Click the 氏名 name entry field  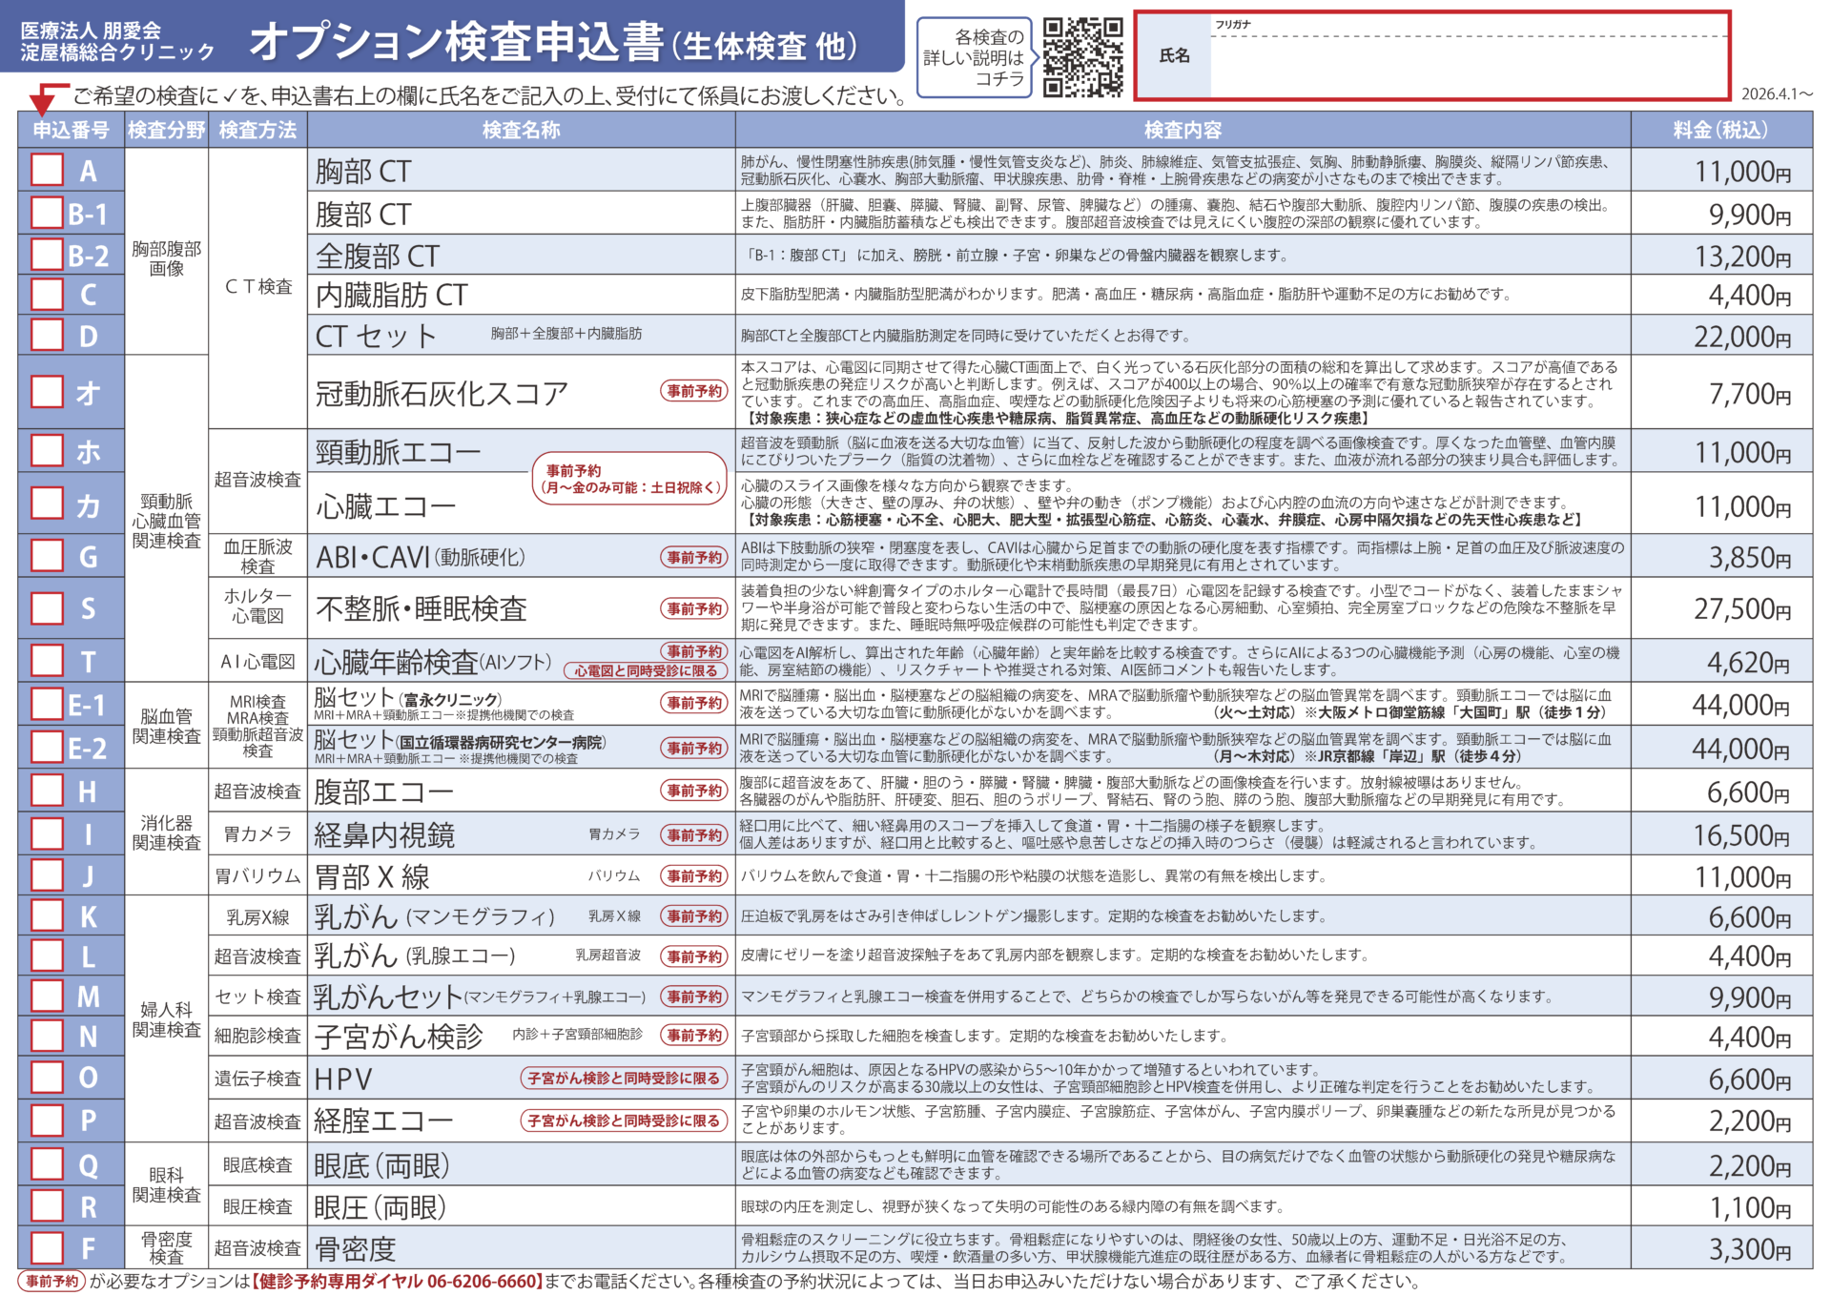[x=1469, y=65]
